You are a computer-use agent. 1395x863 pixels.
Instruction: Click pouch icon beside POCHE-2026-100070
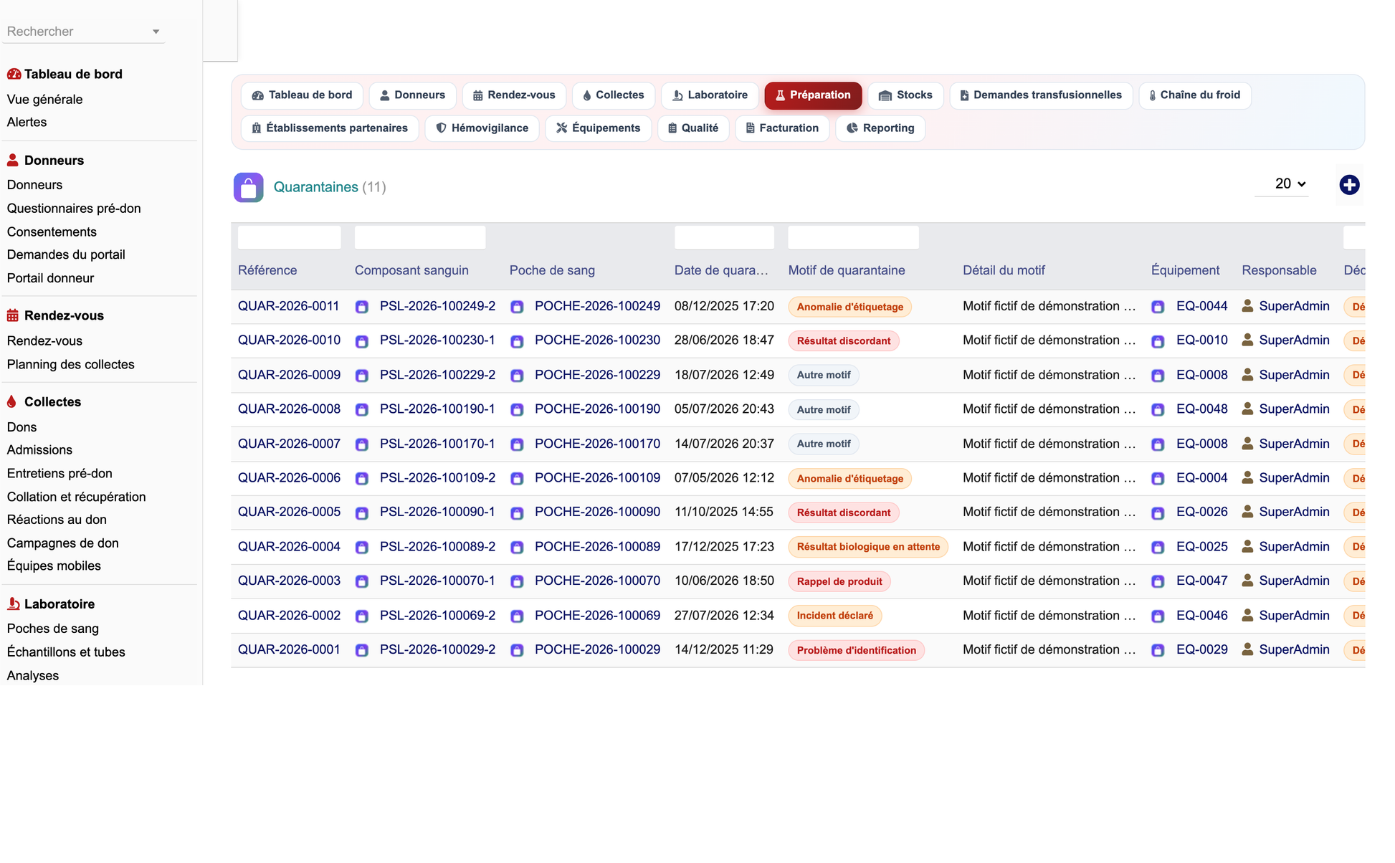click(517, 582)
